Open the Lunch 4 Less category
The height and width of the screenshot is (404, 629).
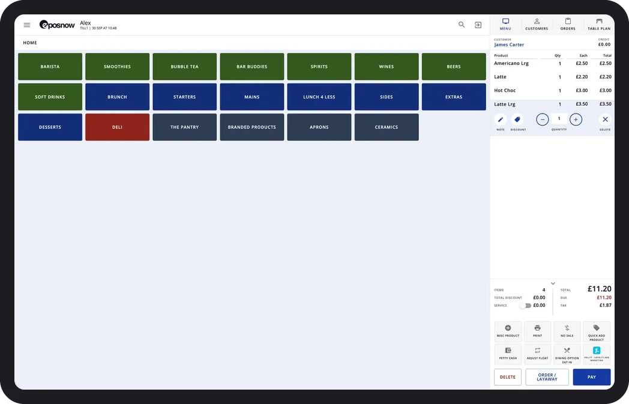319,97
